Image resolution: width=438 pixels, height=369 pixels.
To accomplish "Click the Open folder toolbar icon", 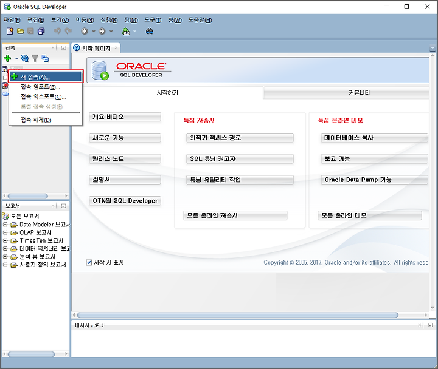I will pos(21,31).
